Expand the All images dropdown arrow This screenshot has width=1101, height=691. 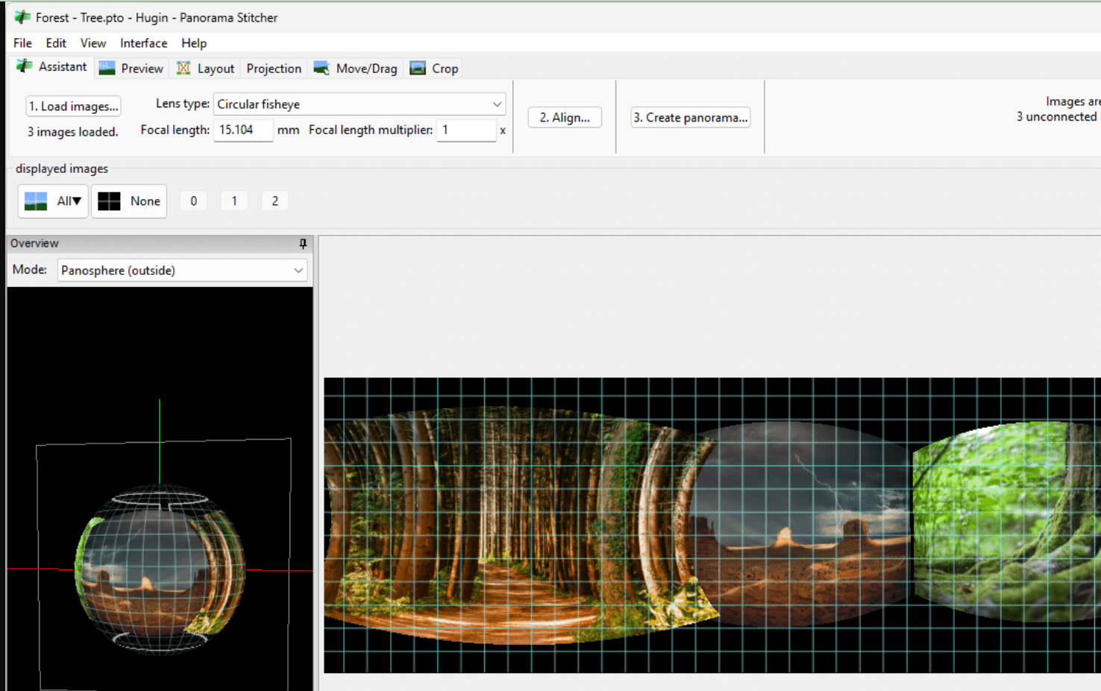coord(76,201)
